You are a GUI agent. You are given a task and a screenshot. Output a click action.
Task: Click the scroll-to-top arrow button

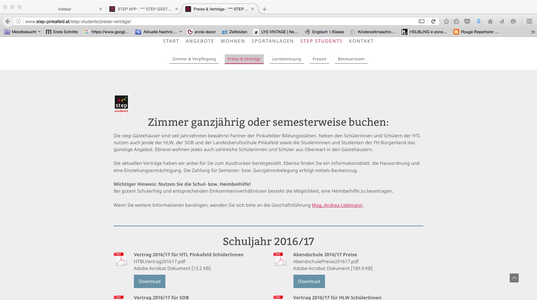point(514,278)
